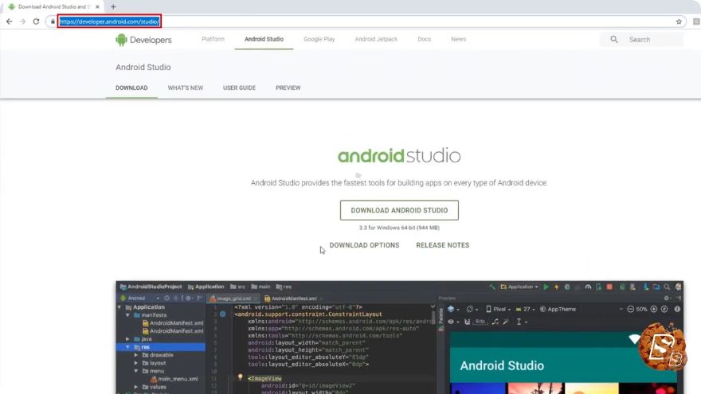Select the DOWNLOAD sub-tab
This screenshot has height=394, width=701.
click(131, 88)
